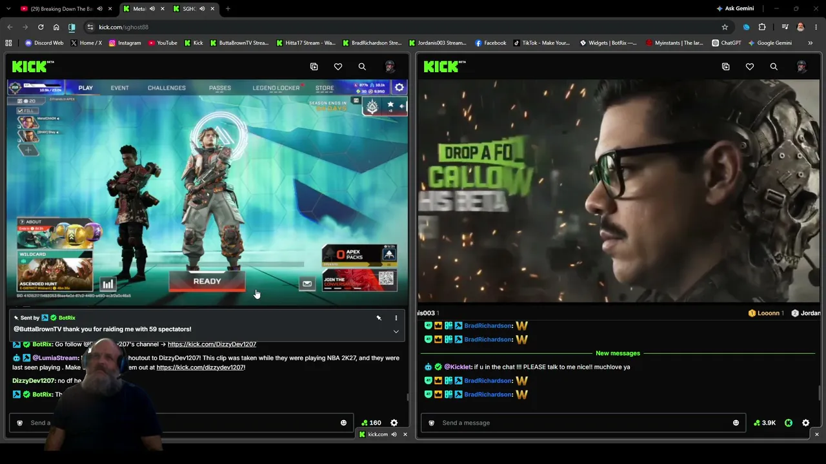Open search in right Kick window
Screen dimensions: 826x464
[x=774, y=66]
